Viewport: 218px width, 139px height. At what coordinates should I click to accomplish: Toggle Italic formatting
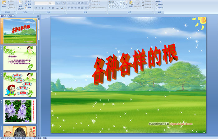39,8
